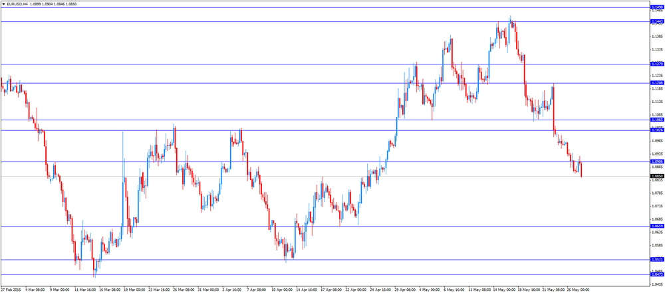
Task: Click the black current price label on scale
Action: pos(657,176)
